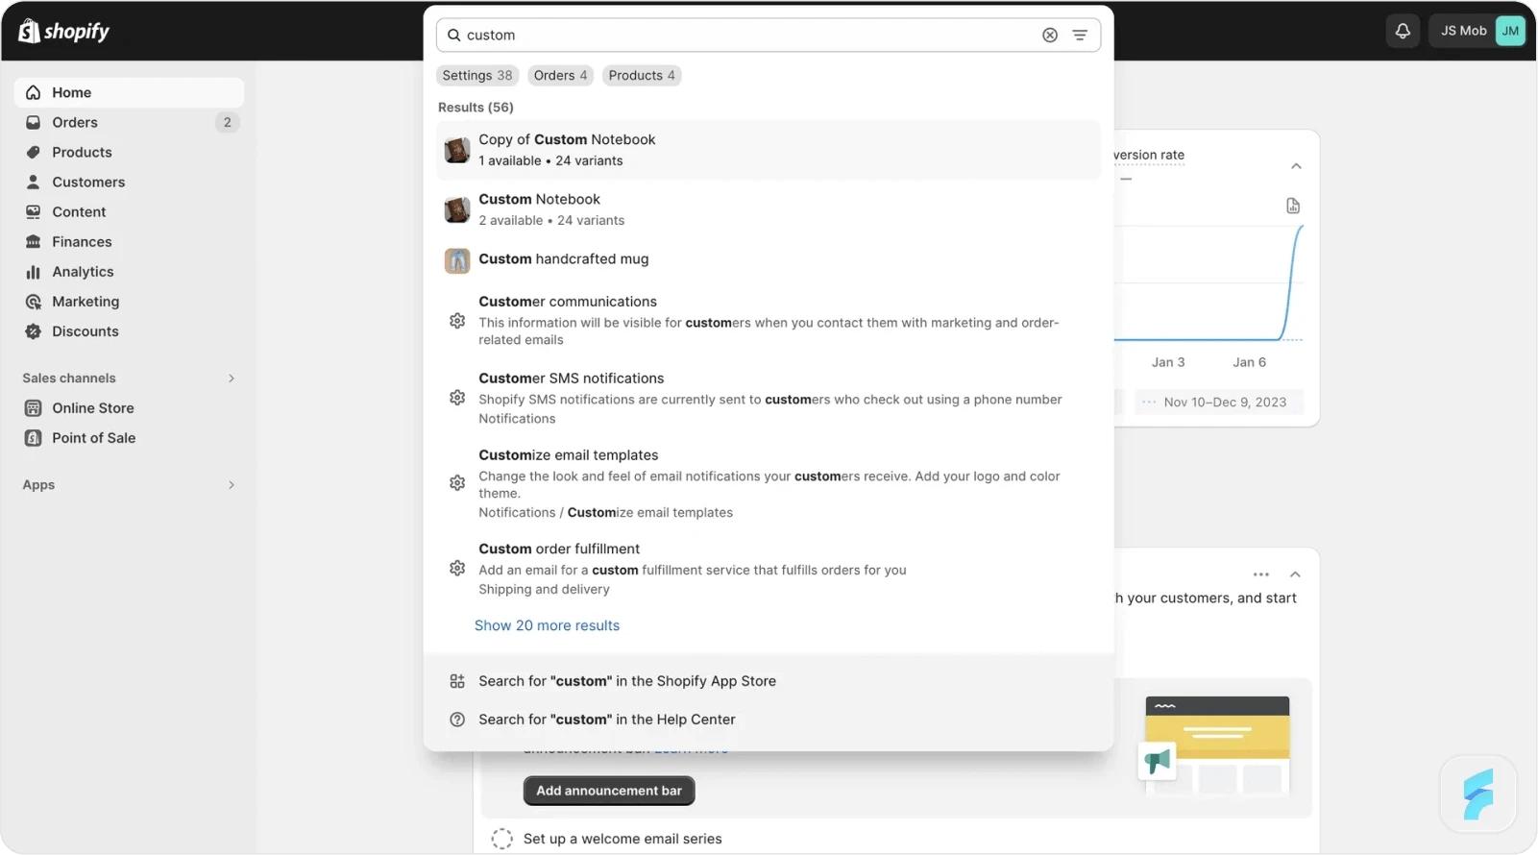Click the Custom Notebook product thumbnail
Screen dimensions: 1538x855
click(x=457, y=209)
